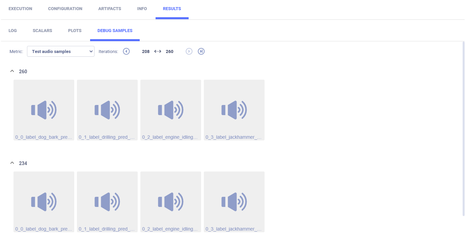
Task: Click 0_3_label_jackhammer filename under iteration 260
Action: pyautogui.click(x=234, y=137)
